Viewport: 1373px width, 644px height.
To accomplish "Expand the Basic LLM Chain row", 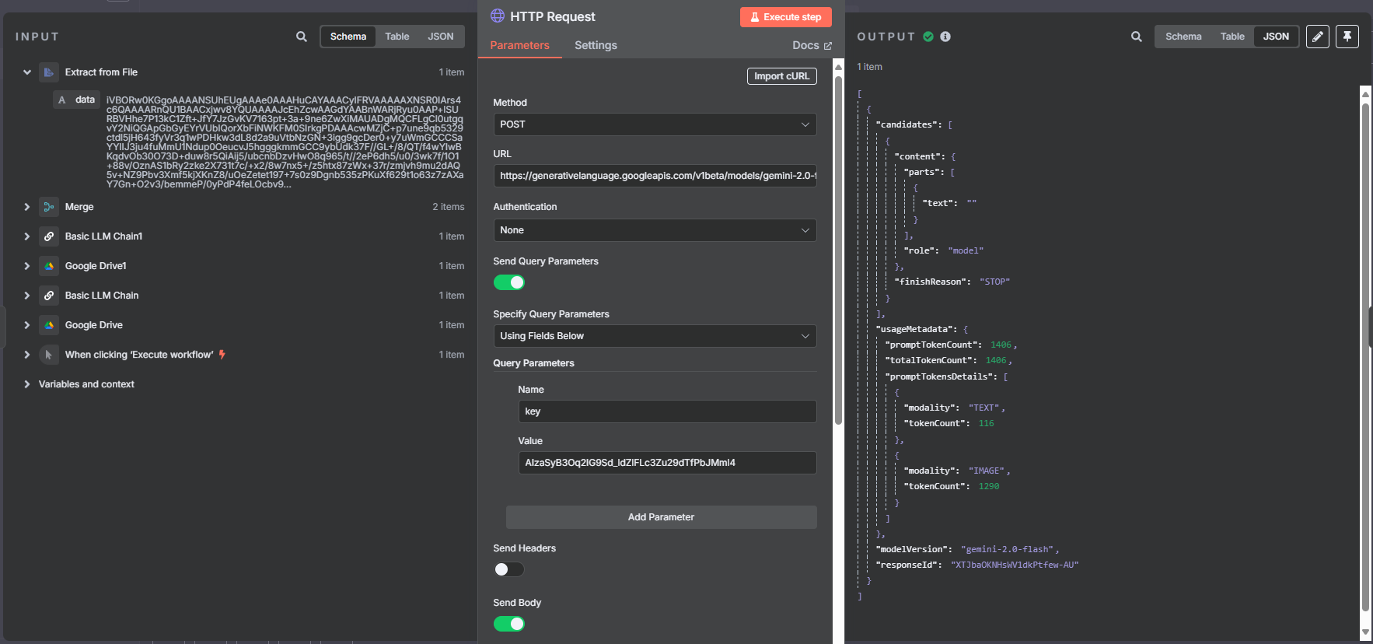I will 27,296.
